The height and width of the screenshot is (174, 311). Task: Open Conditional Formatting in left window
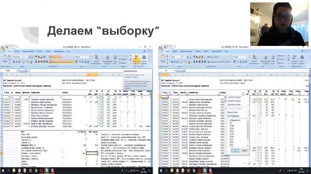coord(96,59)
